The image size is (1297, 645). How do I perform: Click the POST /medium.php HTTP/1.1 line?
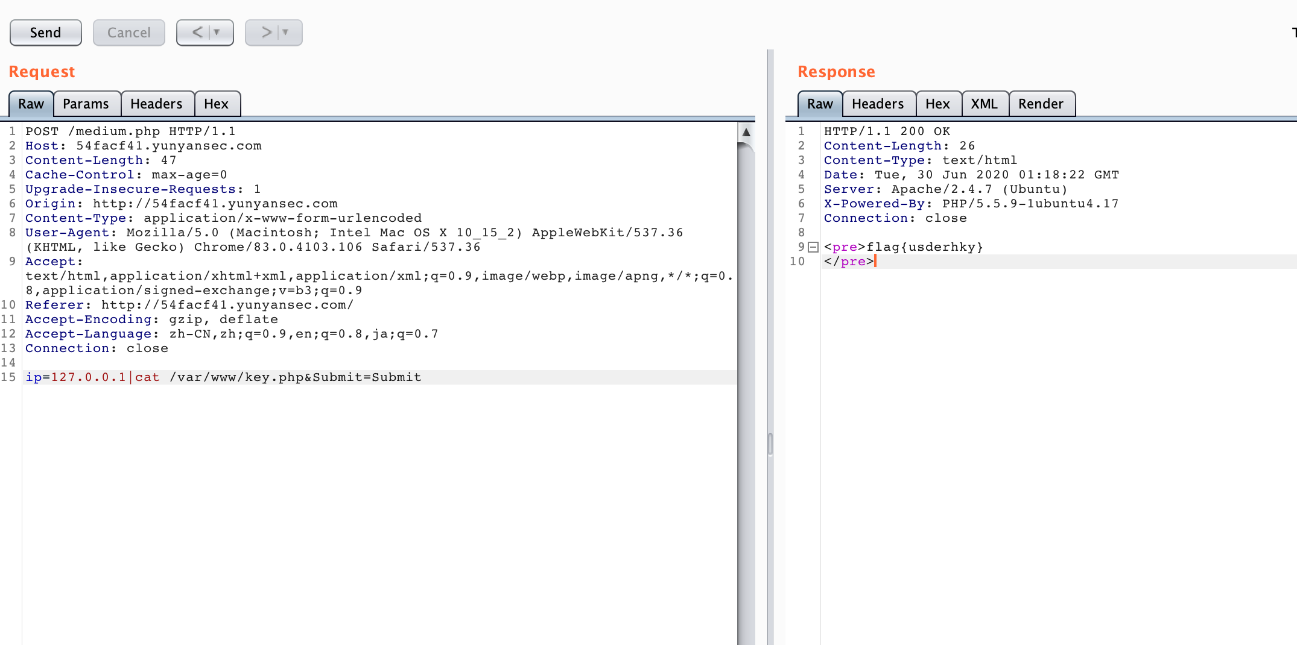pos(130,131)
